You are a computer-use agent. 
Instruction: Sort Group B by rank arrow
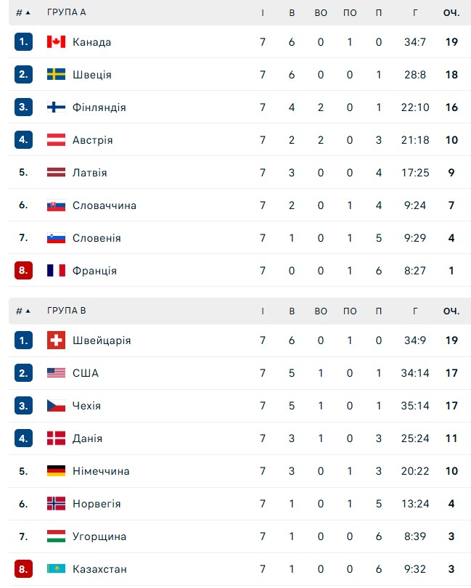(28, 311)
